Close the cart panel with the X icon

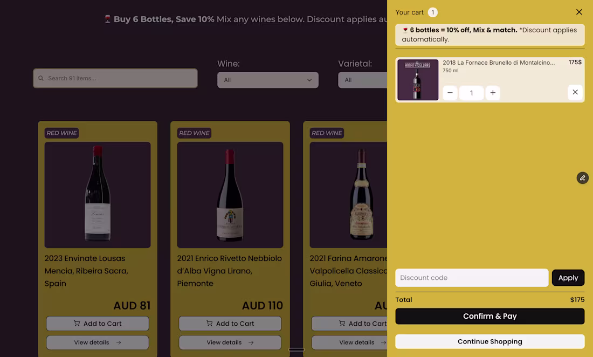tap(579, 12)
